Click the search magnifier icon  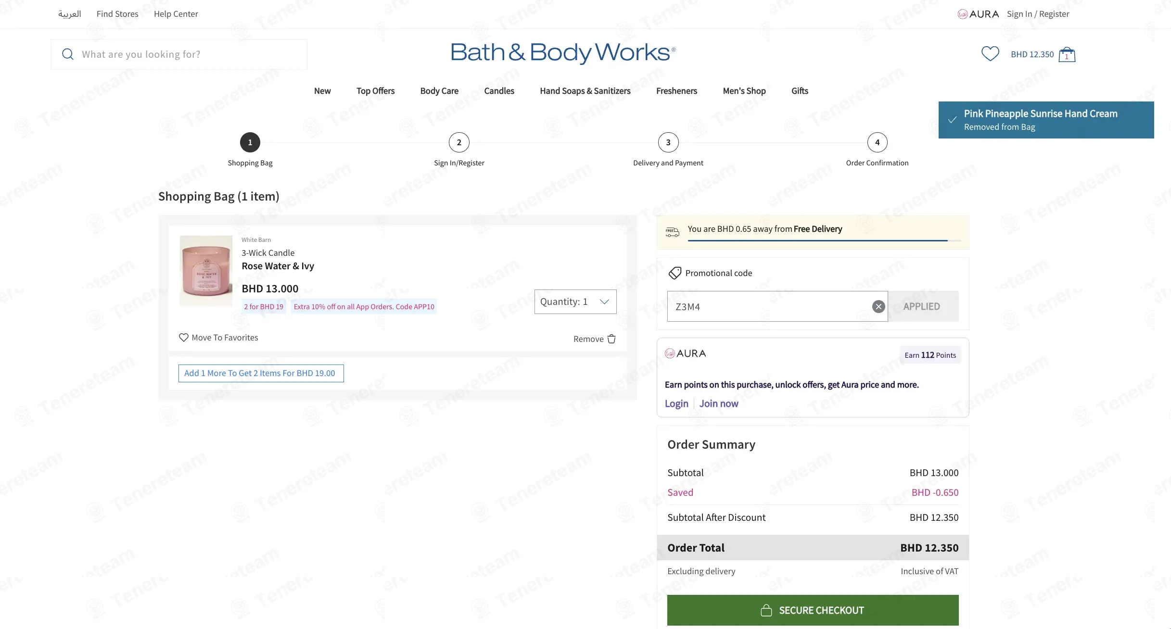[x=68, y=54]
